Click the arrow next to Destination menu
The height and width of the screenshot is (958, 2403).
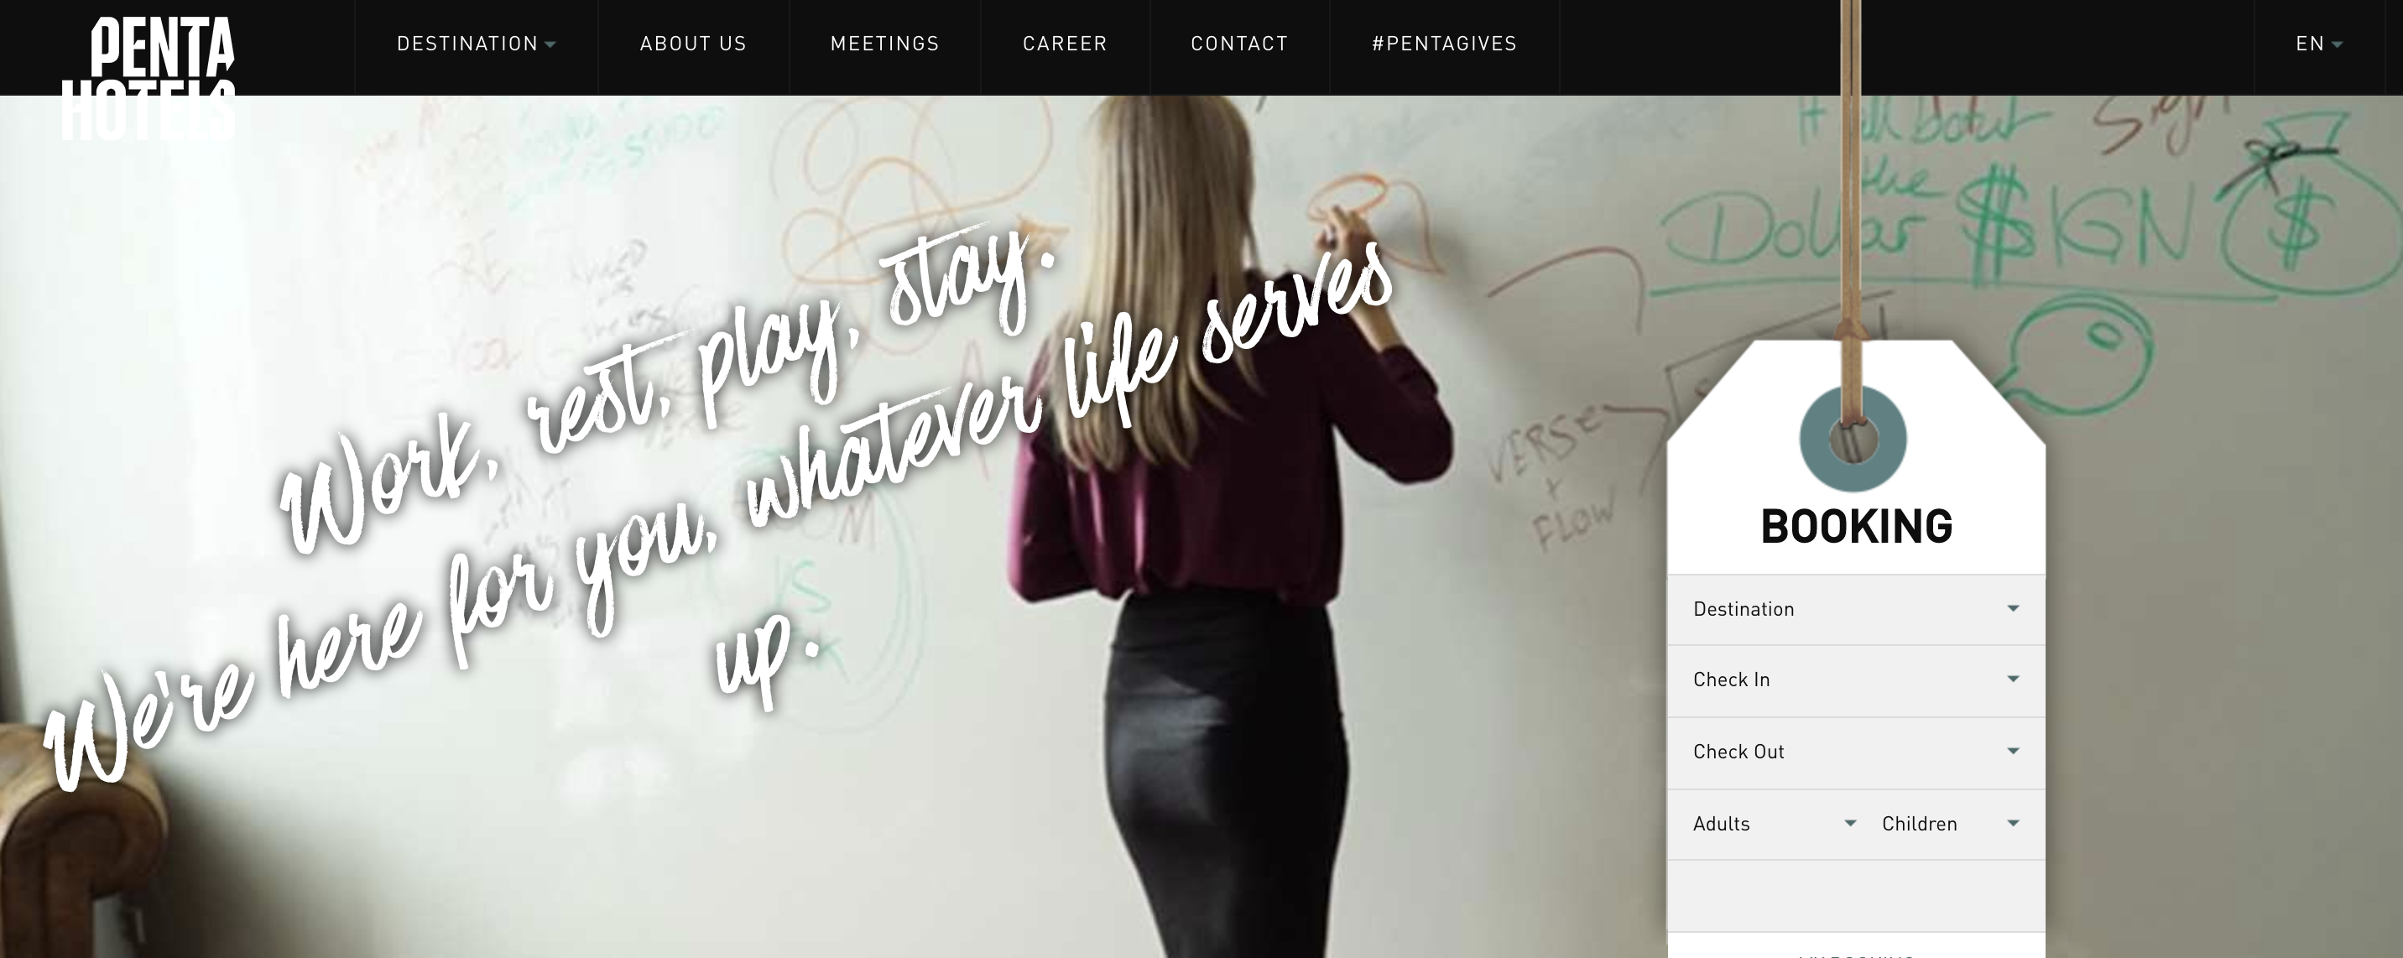point(550,44)
